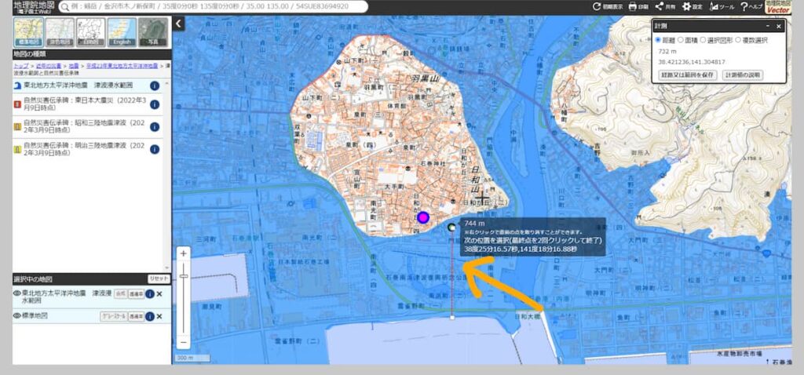This screenshot has height=375, width=804.
Task: Collapse the left panel with chevron arrow
Action: tap(178, 24)
